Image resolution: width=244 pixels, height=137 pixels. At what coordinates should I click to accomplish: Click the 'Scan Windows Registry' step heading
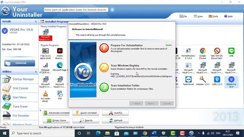(125, 65)
